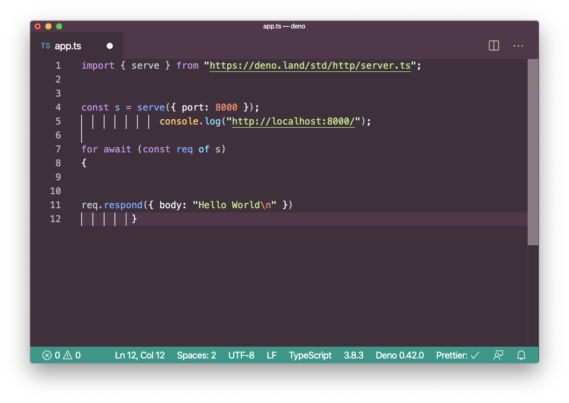Select the app.ts editor tab
This screenshot has height=403, width=569.
tap(68, 46)
